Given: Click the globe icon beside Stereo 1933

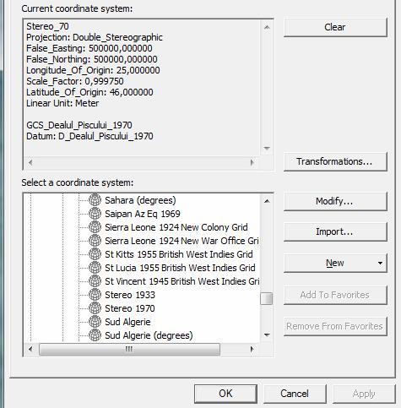Looking at the screenshot, I should (95, 295).
